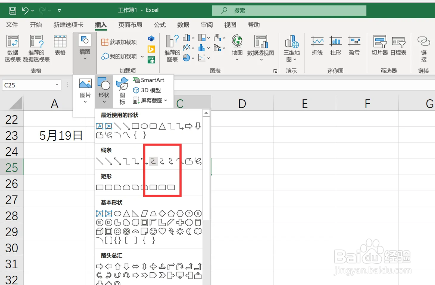This screenshot has height=285, width=435.
Task: Select the pentagon shape
Action: (x=171, y=213)
